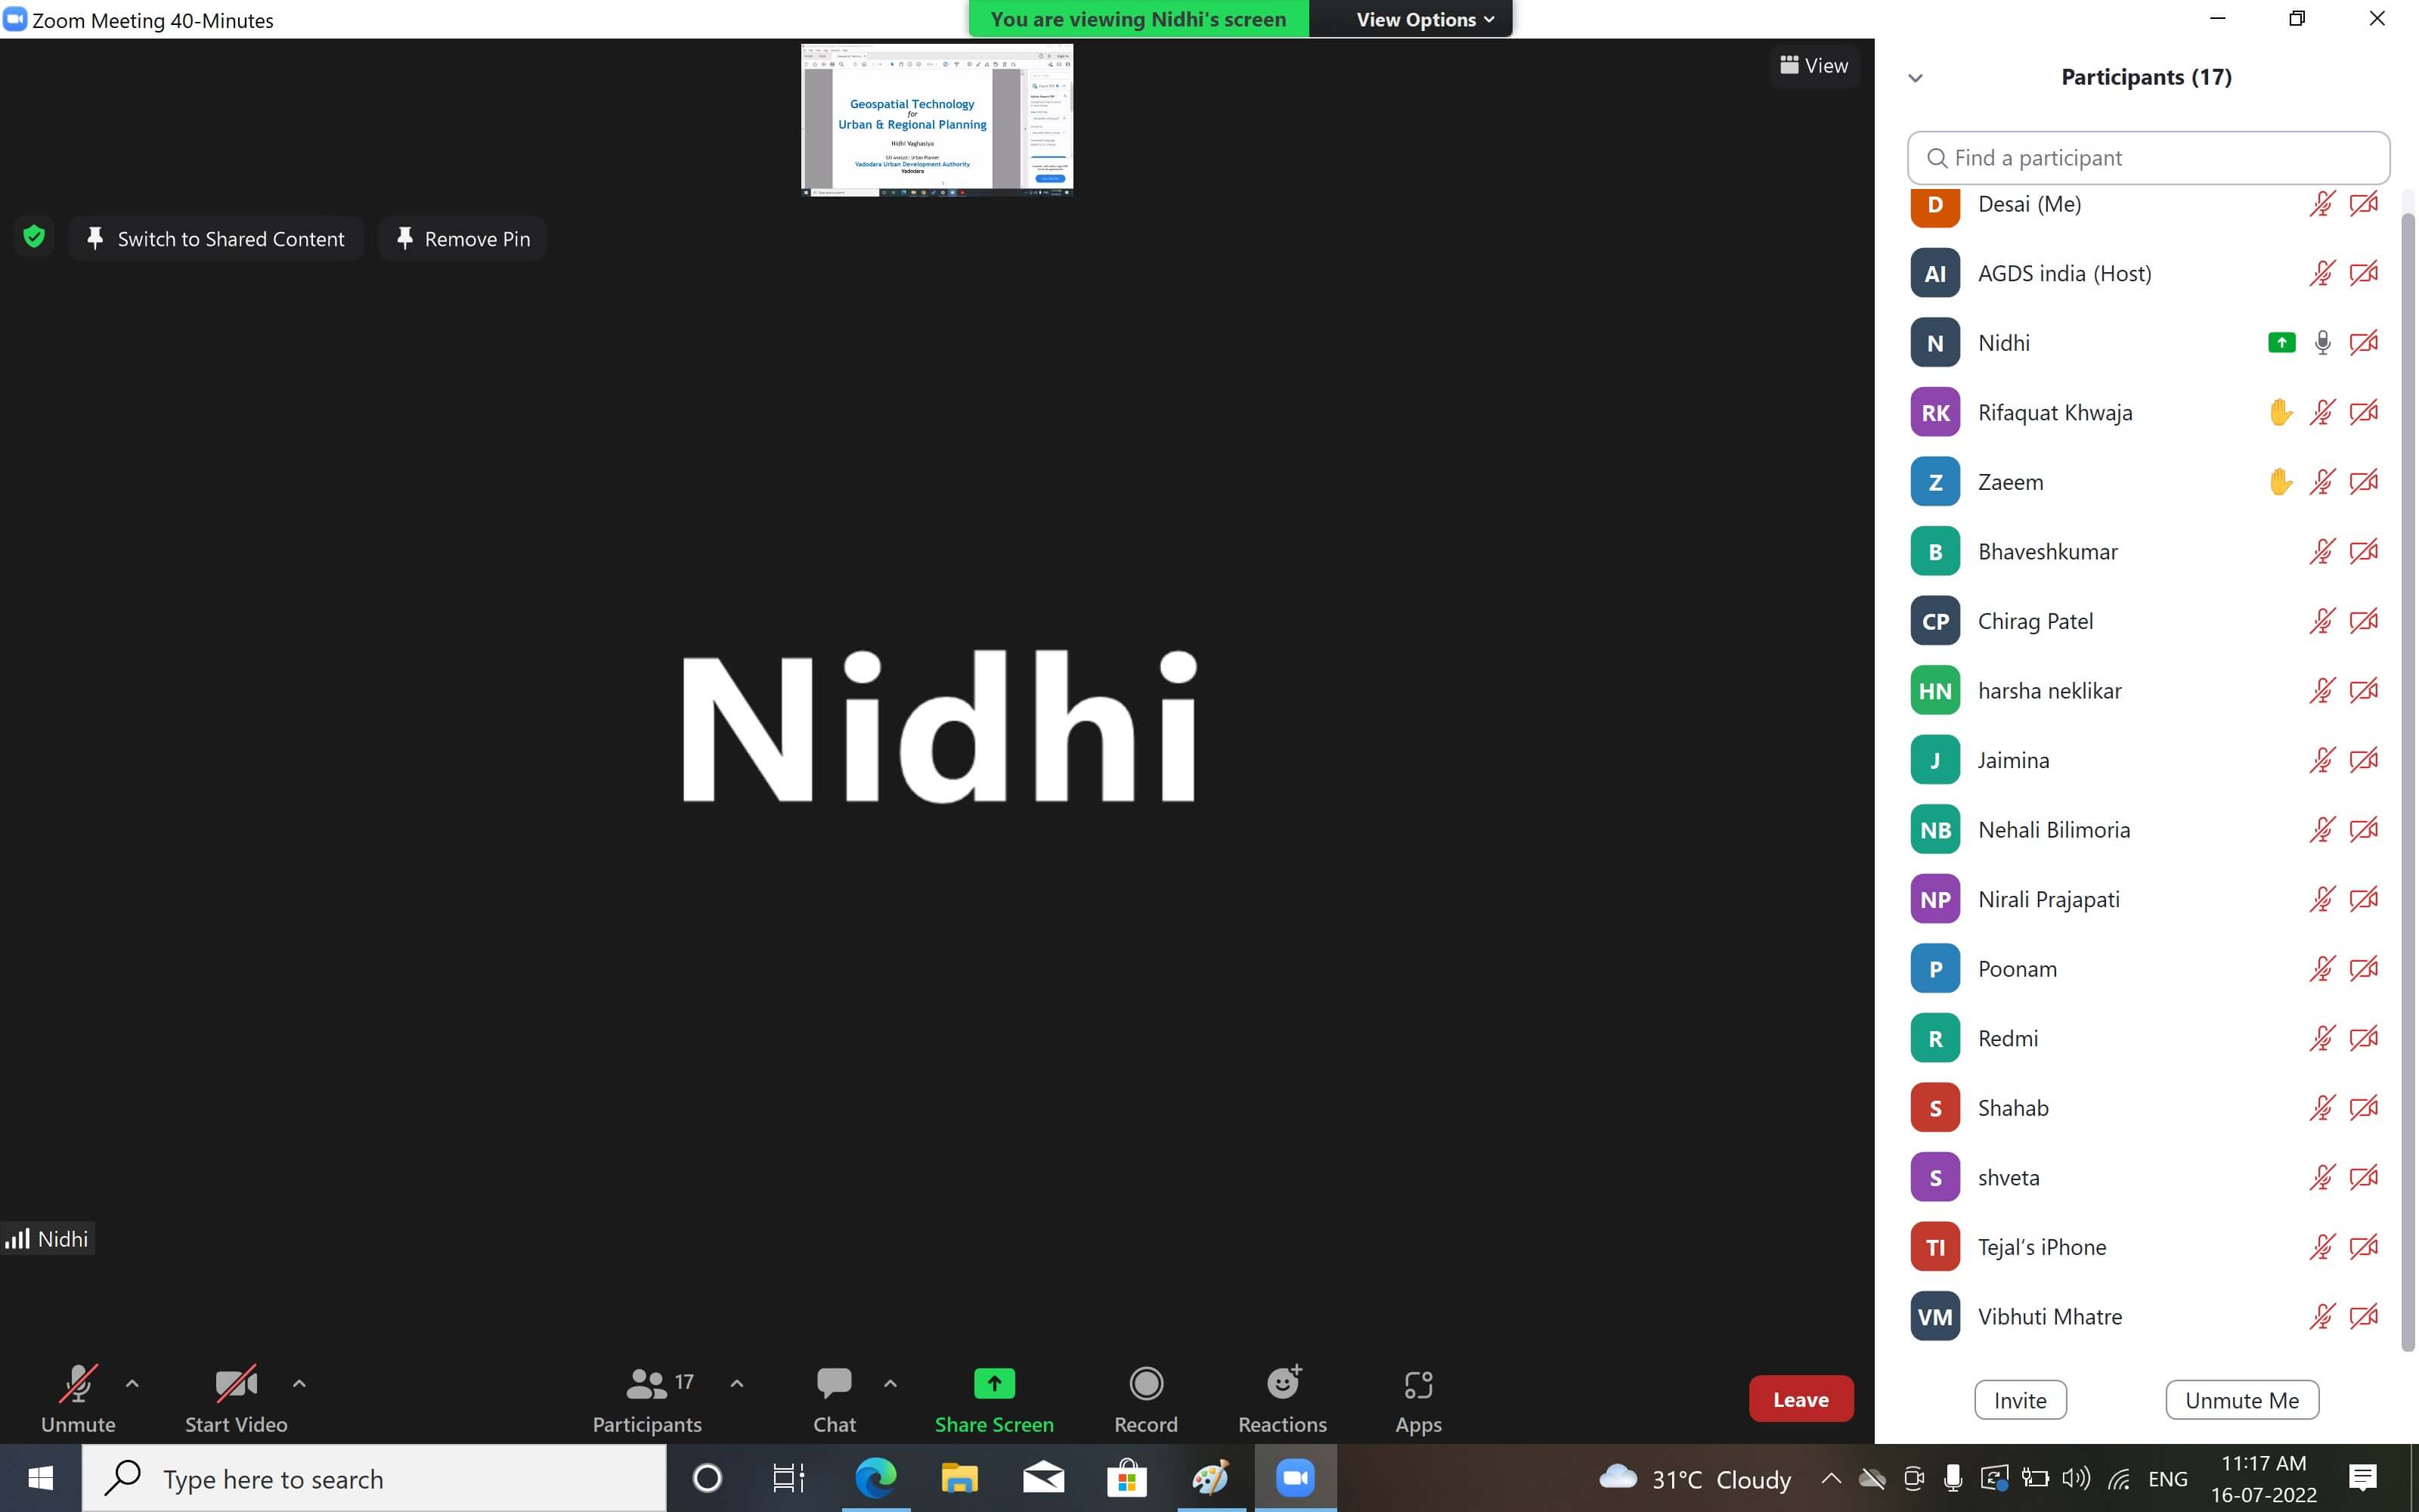2419x1512 pixels.
Task: Expand audio options arrow beside Unmute
Action: [x=132, y=1384]
